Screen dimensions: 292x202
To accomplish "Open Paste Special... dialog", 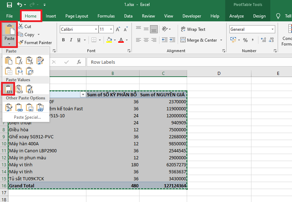I will 27,117.
